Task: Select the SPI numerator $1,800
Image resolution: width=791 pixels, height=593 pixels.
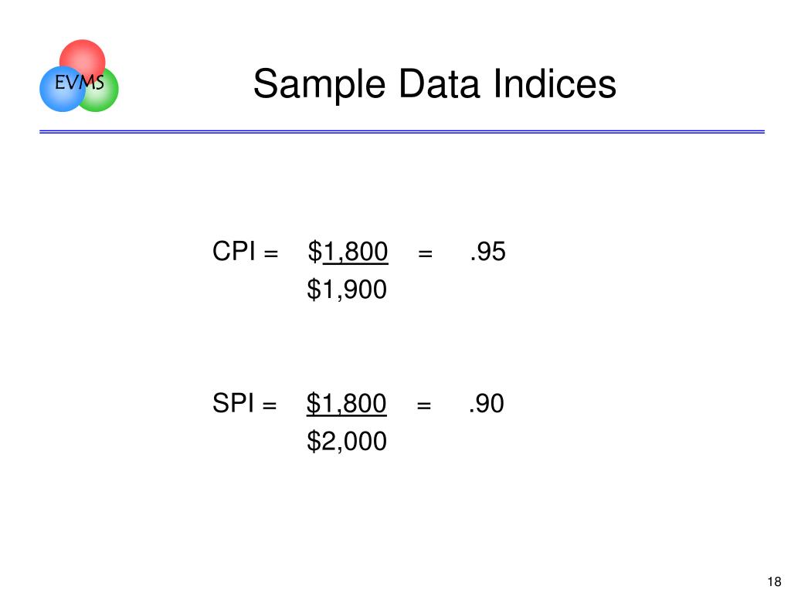Action: pos(347,404)
